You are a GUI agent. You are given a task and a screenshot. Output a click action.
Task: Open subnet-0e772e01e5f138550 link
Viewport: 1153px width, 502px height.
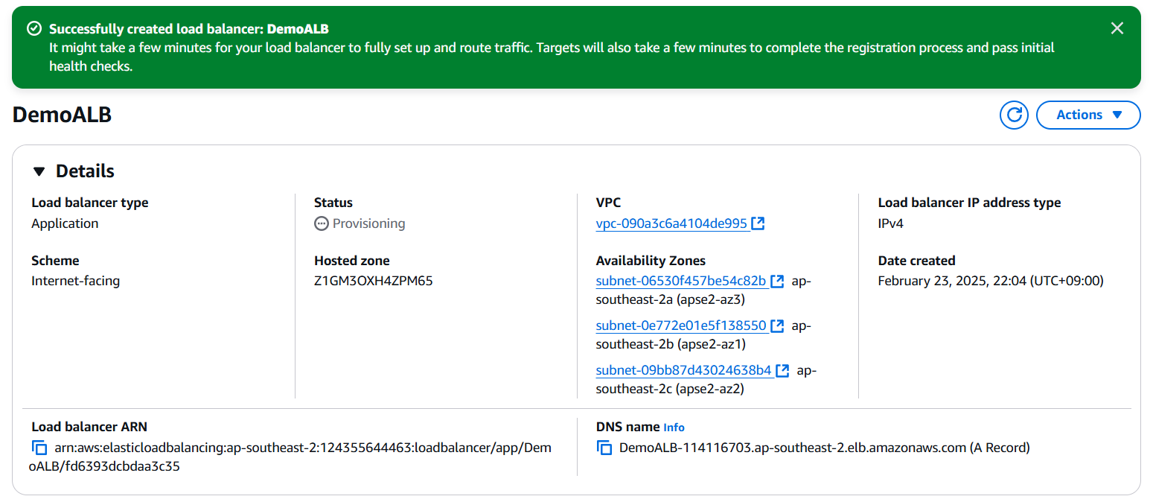[x=681, y=325]
